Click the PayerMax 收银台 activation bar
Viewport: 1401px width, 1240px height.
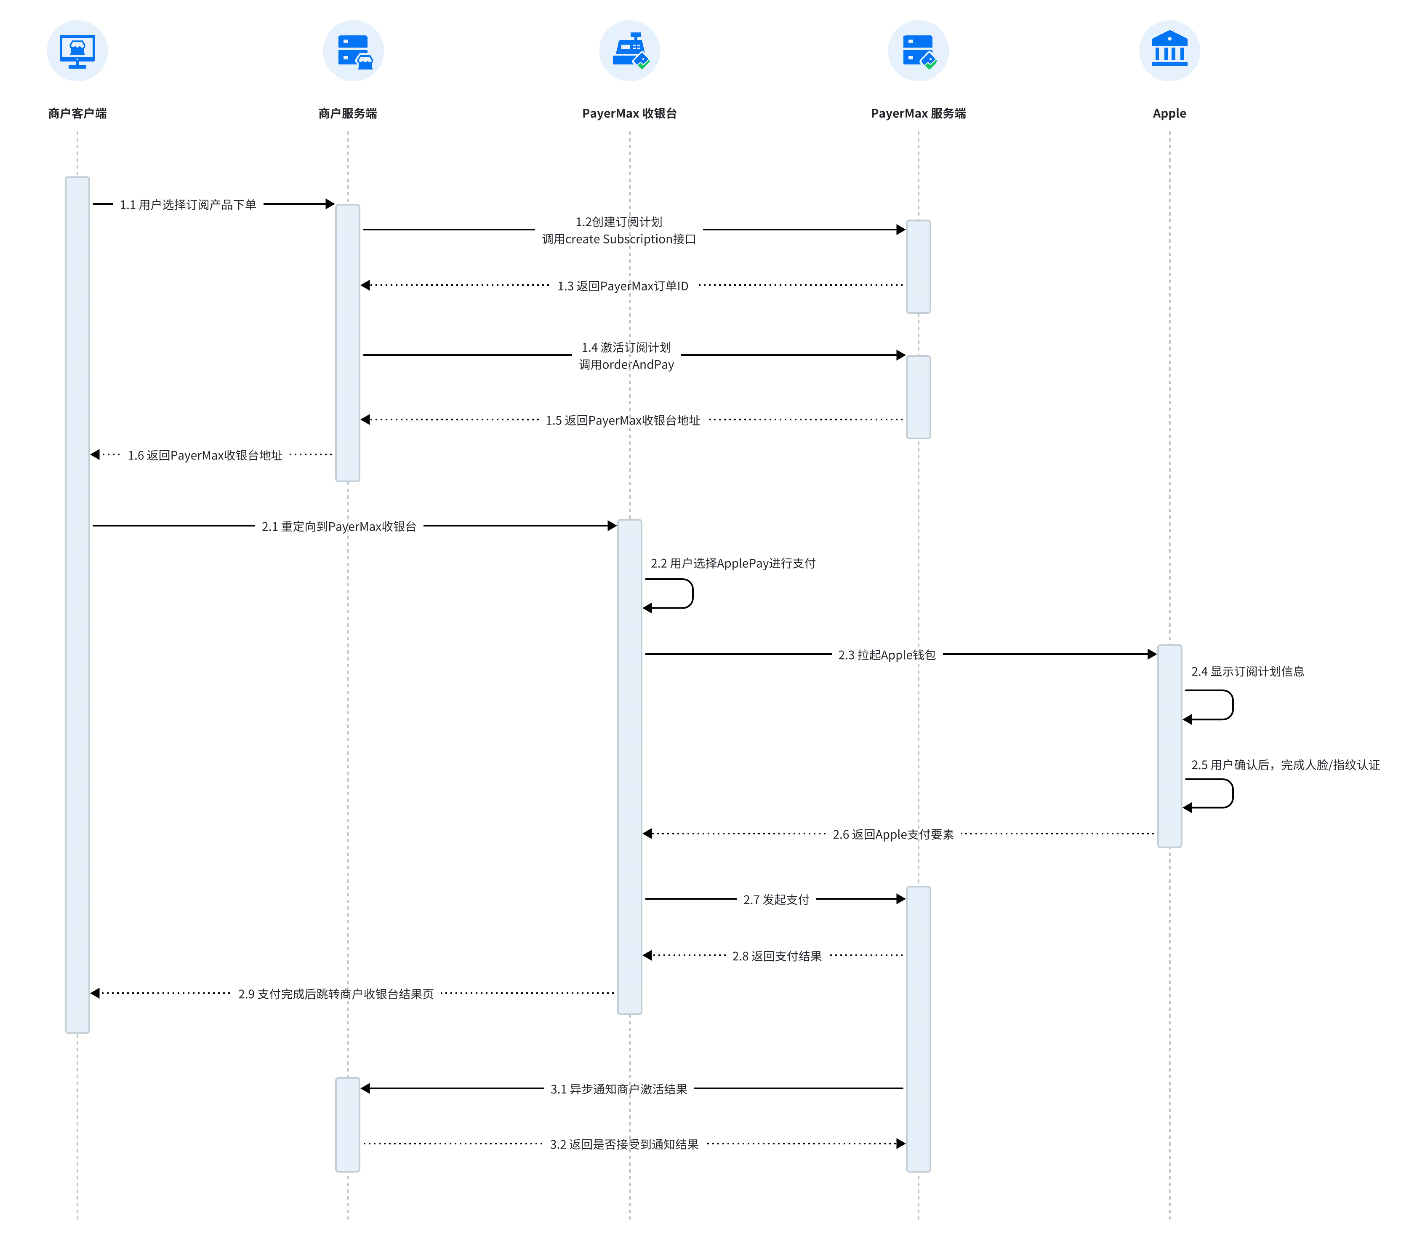tap(630, 767)
